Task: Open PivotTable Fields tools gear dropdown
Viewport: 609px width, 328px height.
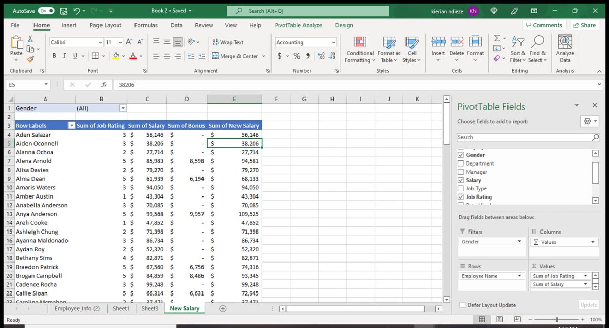Action: [x=590, y=121]
